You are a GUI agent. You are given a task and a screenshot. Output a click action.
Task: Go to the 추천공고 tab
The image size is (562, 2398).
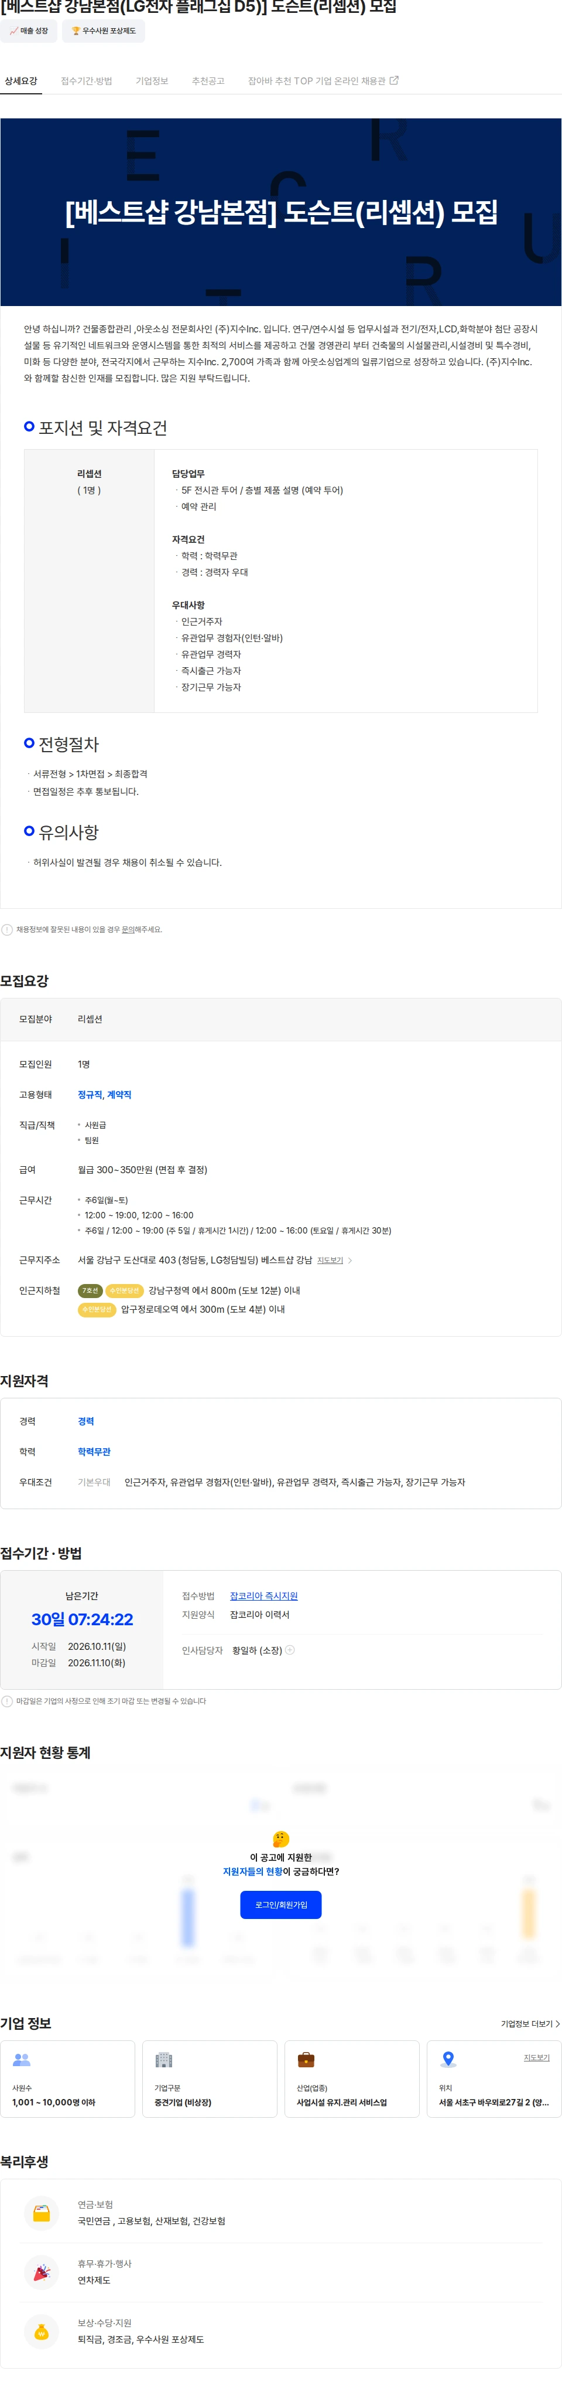tap(208, 81)
